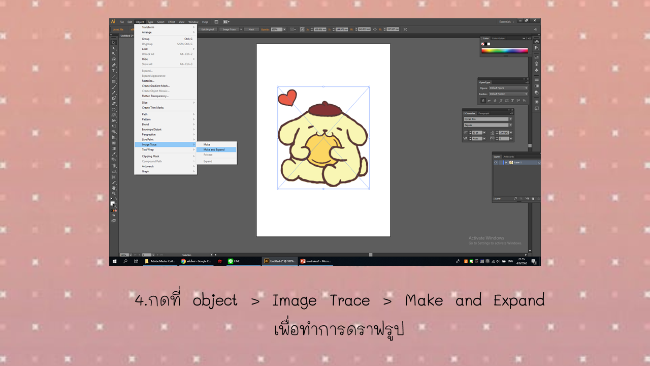Click the Edit Original button
The height and width of the screenshot is (366, 650).
coord(207,29)
